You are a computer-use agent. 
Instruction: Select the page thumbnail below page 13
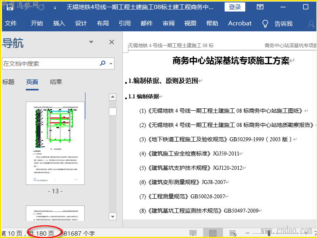pyautogui.click(x=55, y=213)
